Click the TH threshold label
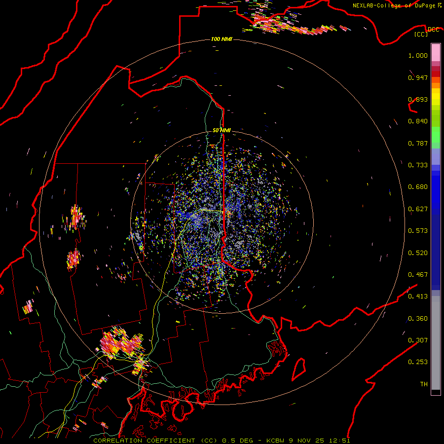The image size is (444, 444). click(424, 384)
